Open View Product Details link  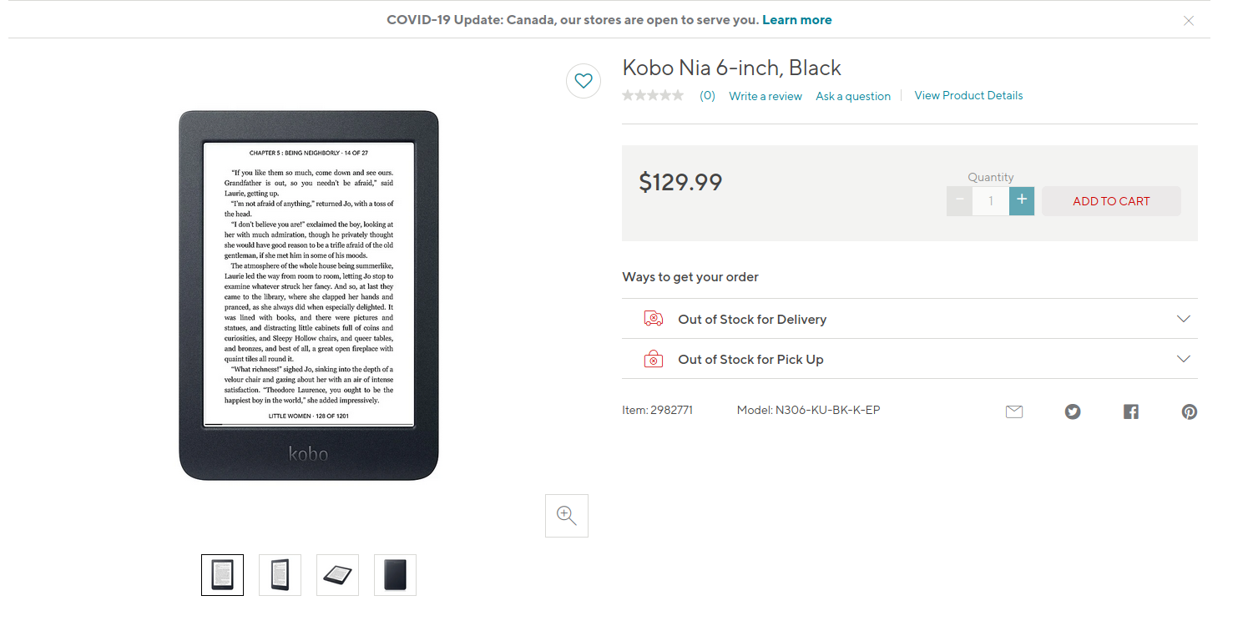[x=968, y=95]
